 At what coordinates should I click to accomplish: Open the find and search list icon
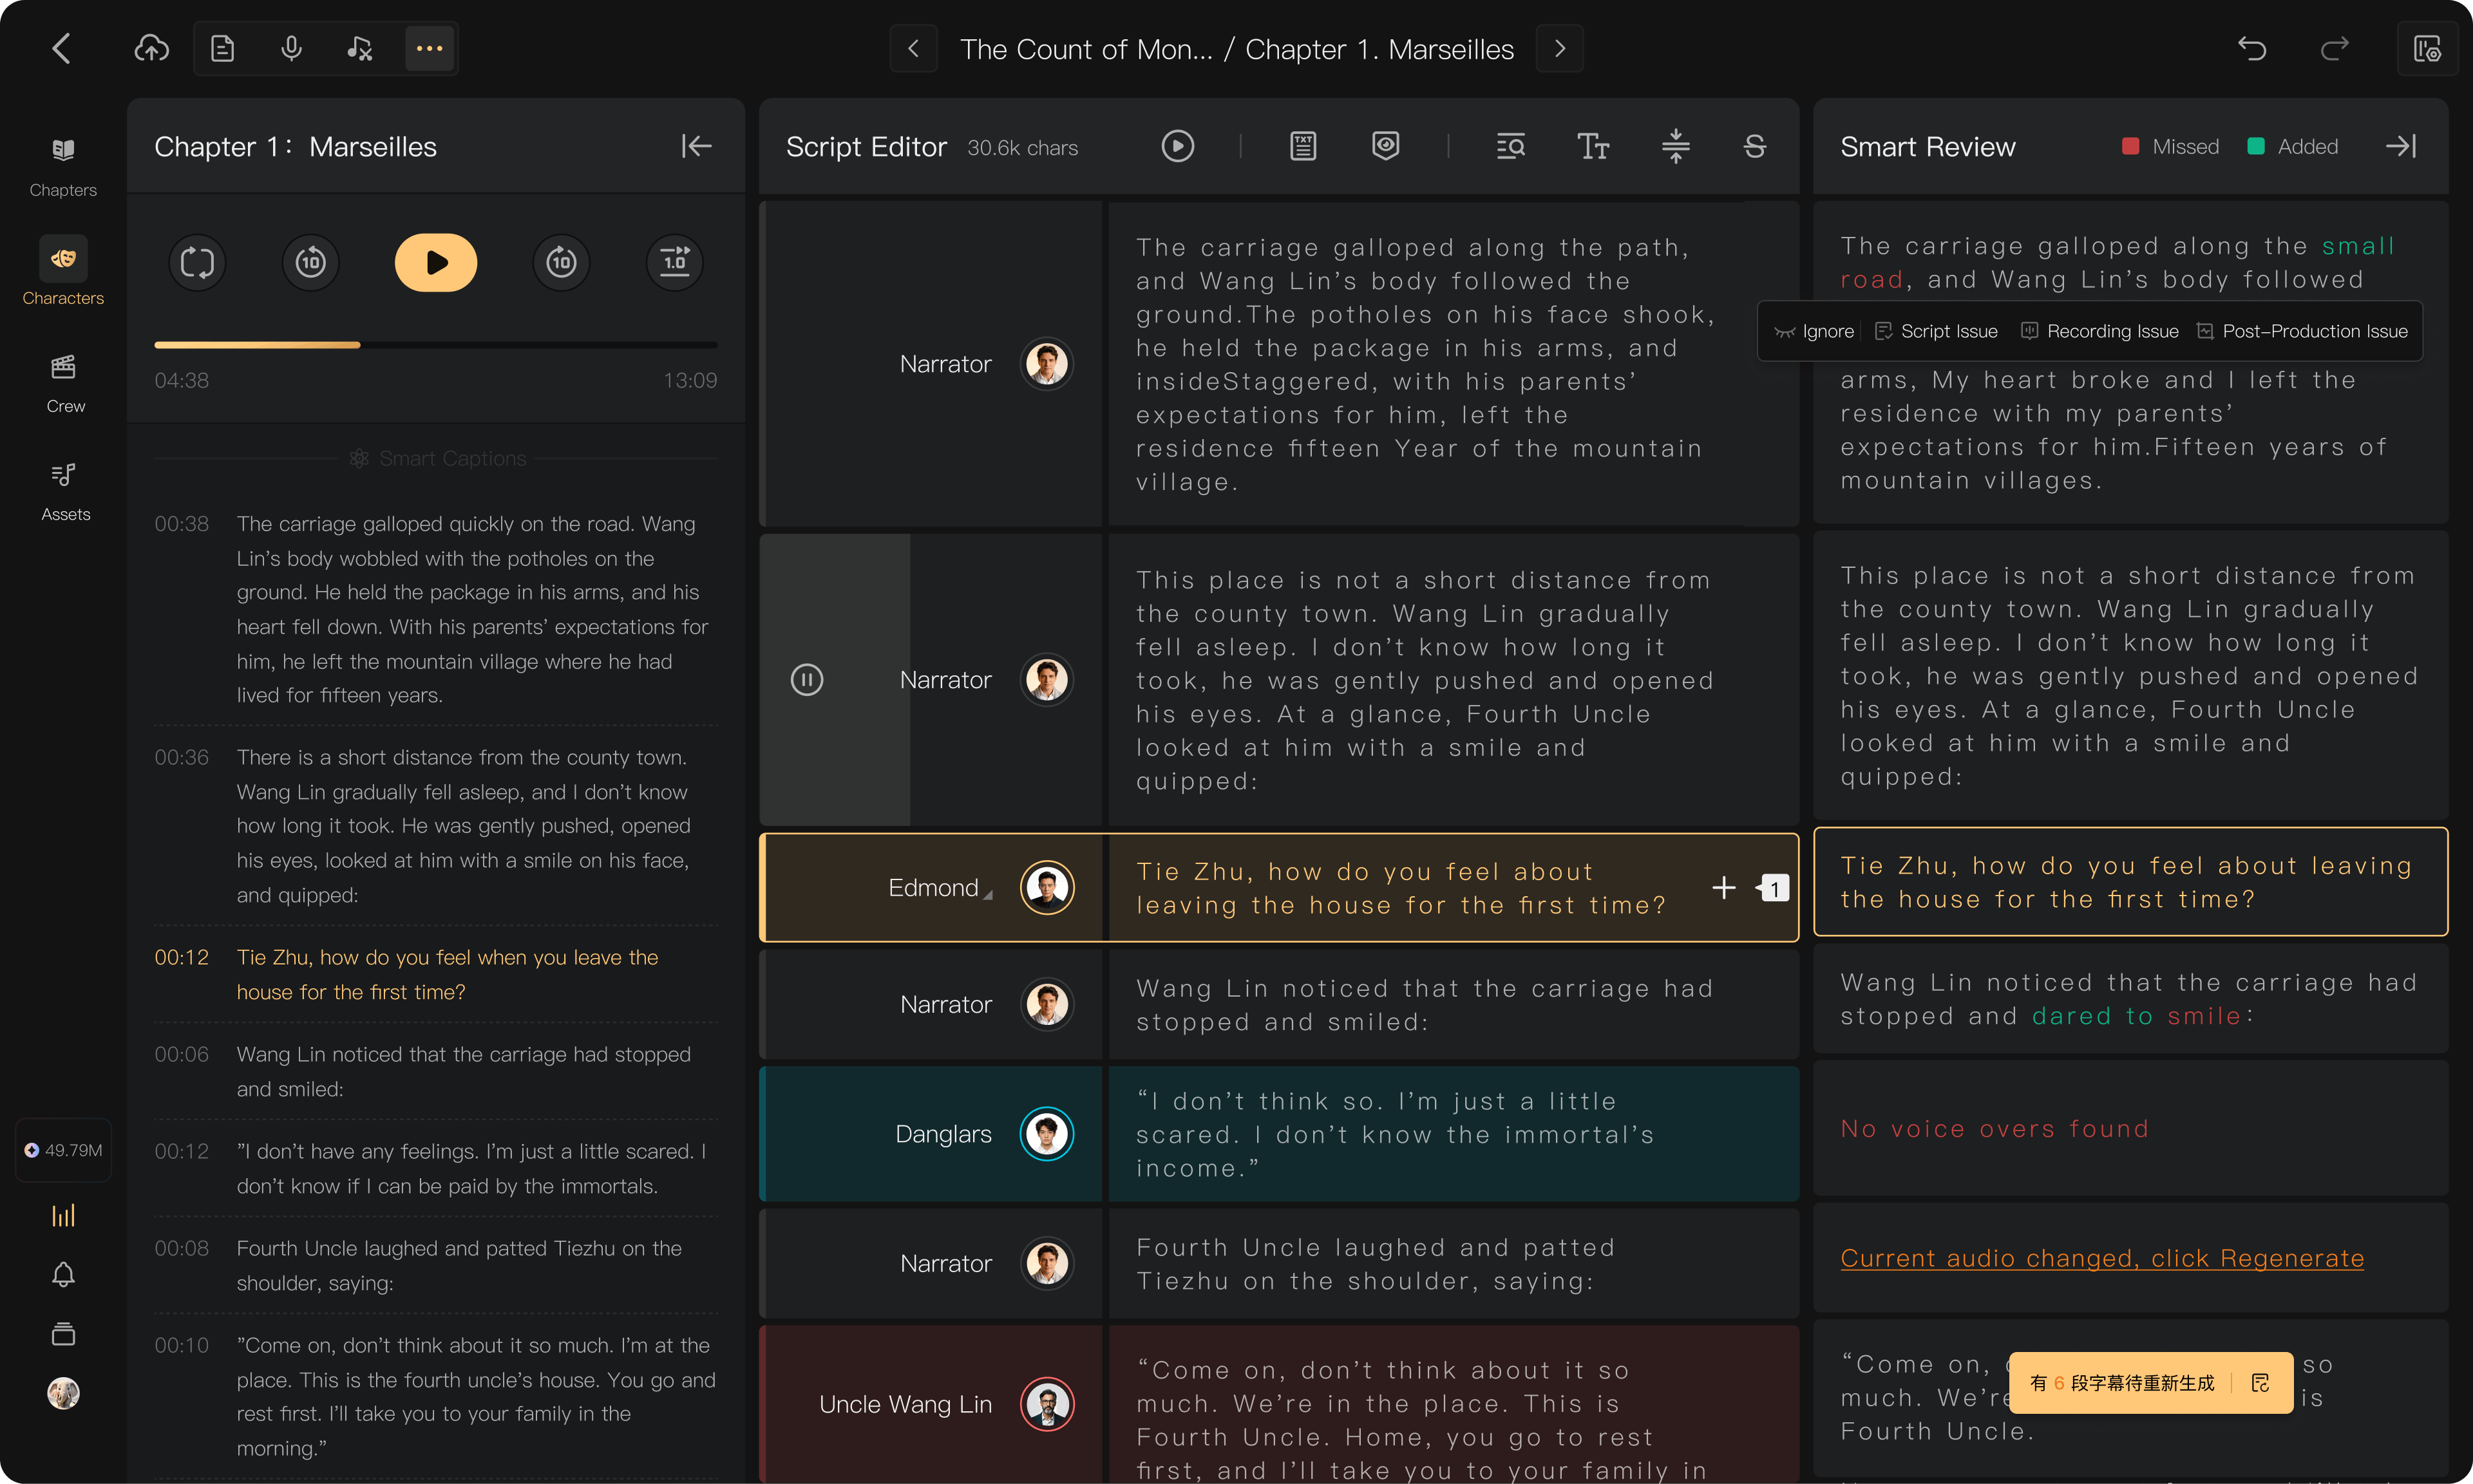(1510, 146)
